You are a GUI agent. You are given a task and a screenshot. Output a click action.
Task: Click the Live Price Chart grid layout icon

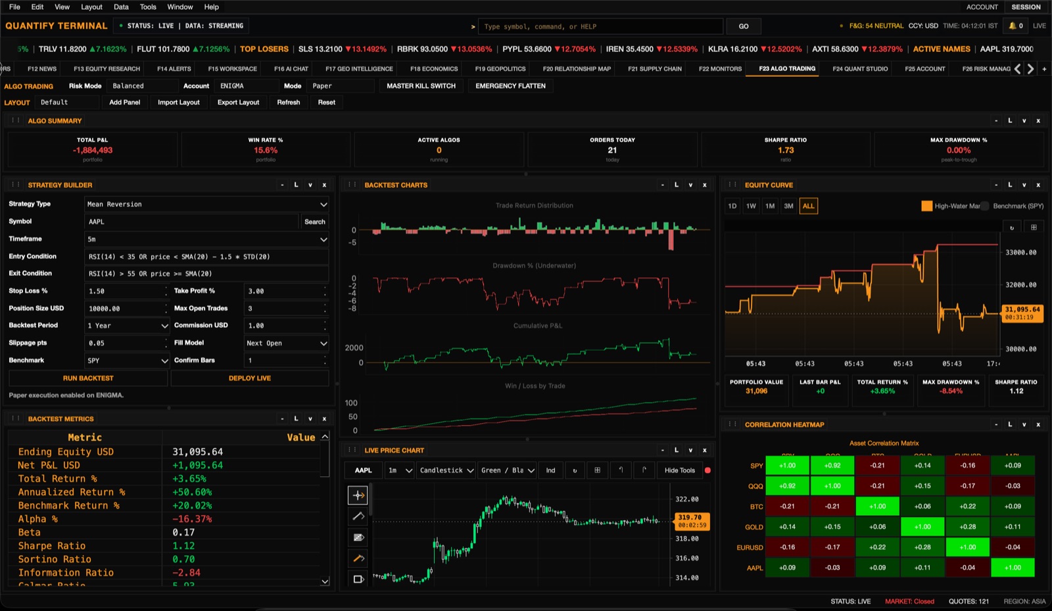tap(597, 470)
